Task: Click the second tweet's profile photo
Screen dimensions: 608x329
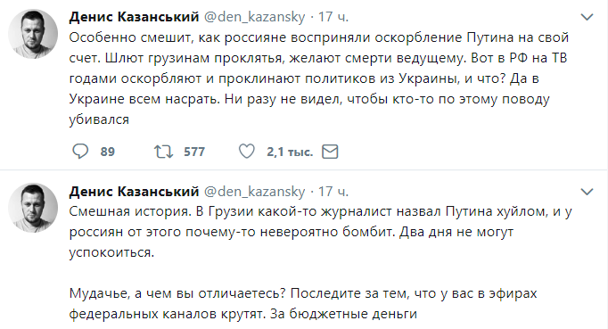Action: coord(33,208)
